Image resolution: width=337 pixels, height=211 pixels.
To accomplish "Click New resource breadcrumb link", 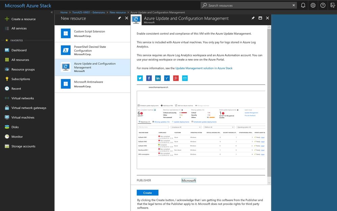I will pos(118,12).
